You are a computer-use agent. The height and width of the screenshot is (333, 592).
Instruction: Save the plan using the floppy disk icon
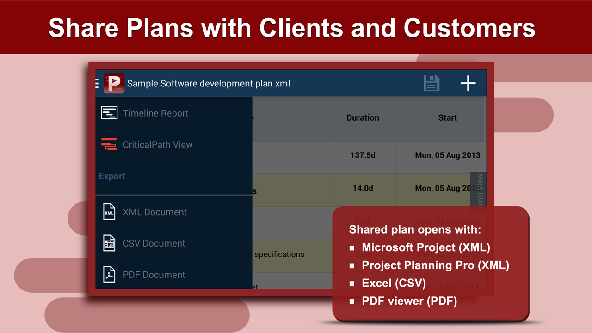tap(431, 83)
